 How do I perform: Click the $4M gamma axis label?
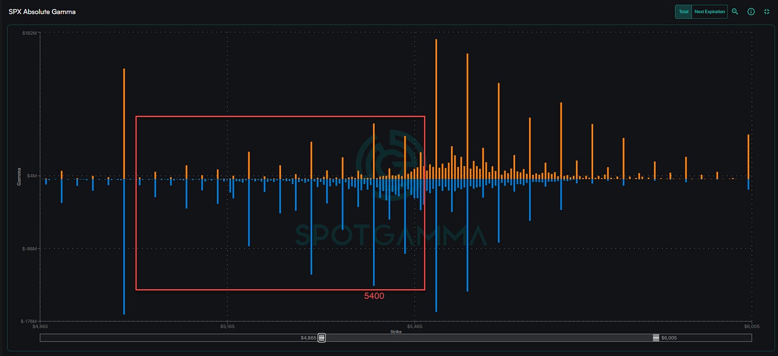pos(32,176)
